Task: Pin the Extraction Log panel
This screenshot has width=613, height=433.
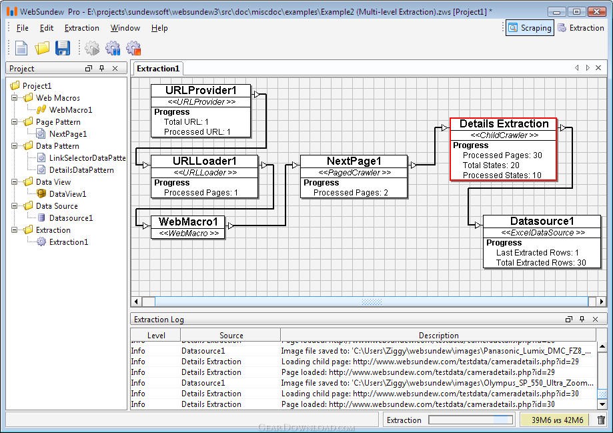Action: (x=582, y=320)
